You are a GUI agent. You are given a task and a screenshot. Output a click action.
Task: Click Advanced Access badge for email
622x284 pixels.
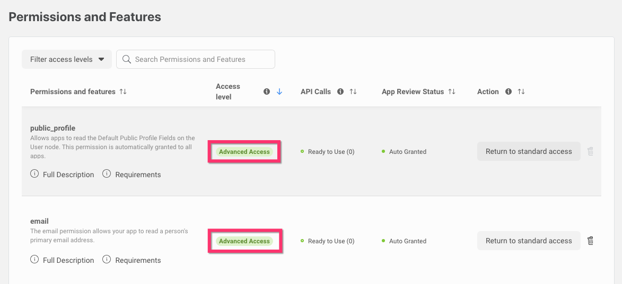point(244,241)
